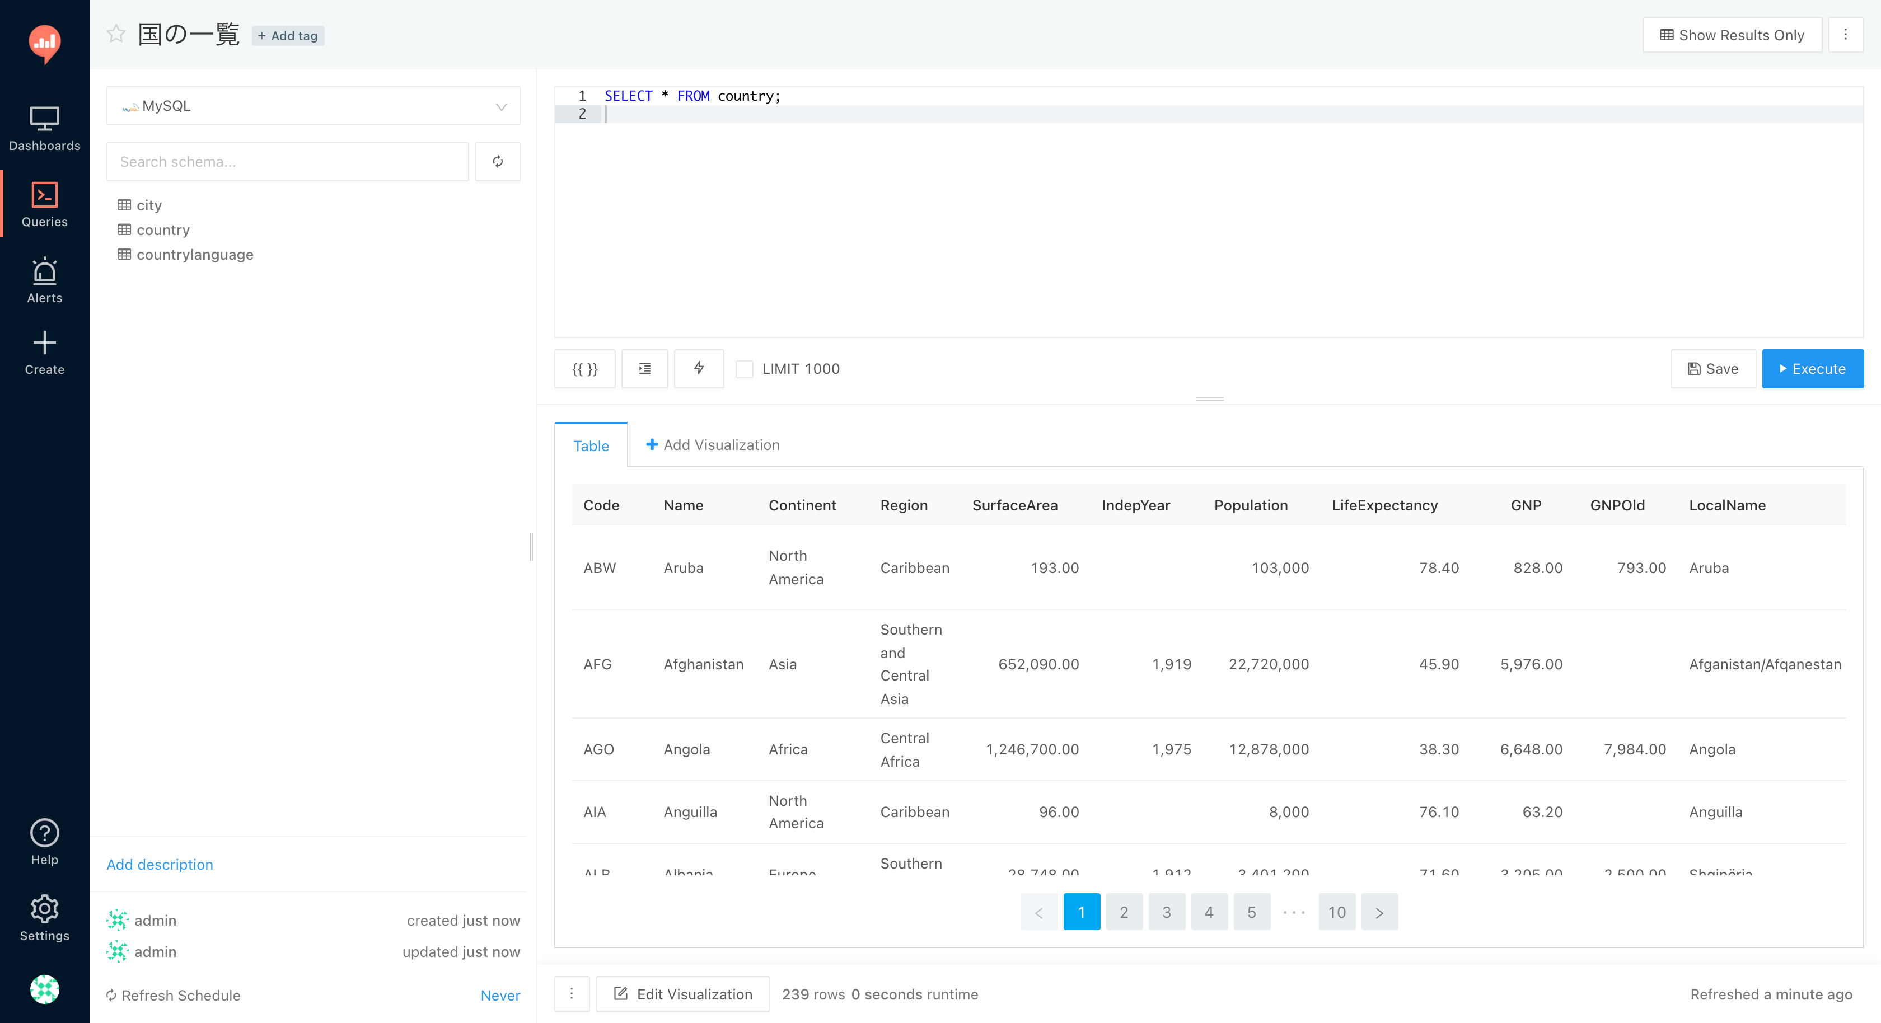This screenshot has width=1881, height=1023.
Task: Open the Create menu
Action: [x=45, y=354]
